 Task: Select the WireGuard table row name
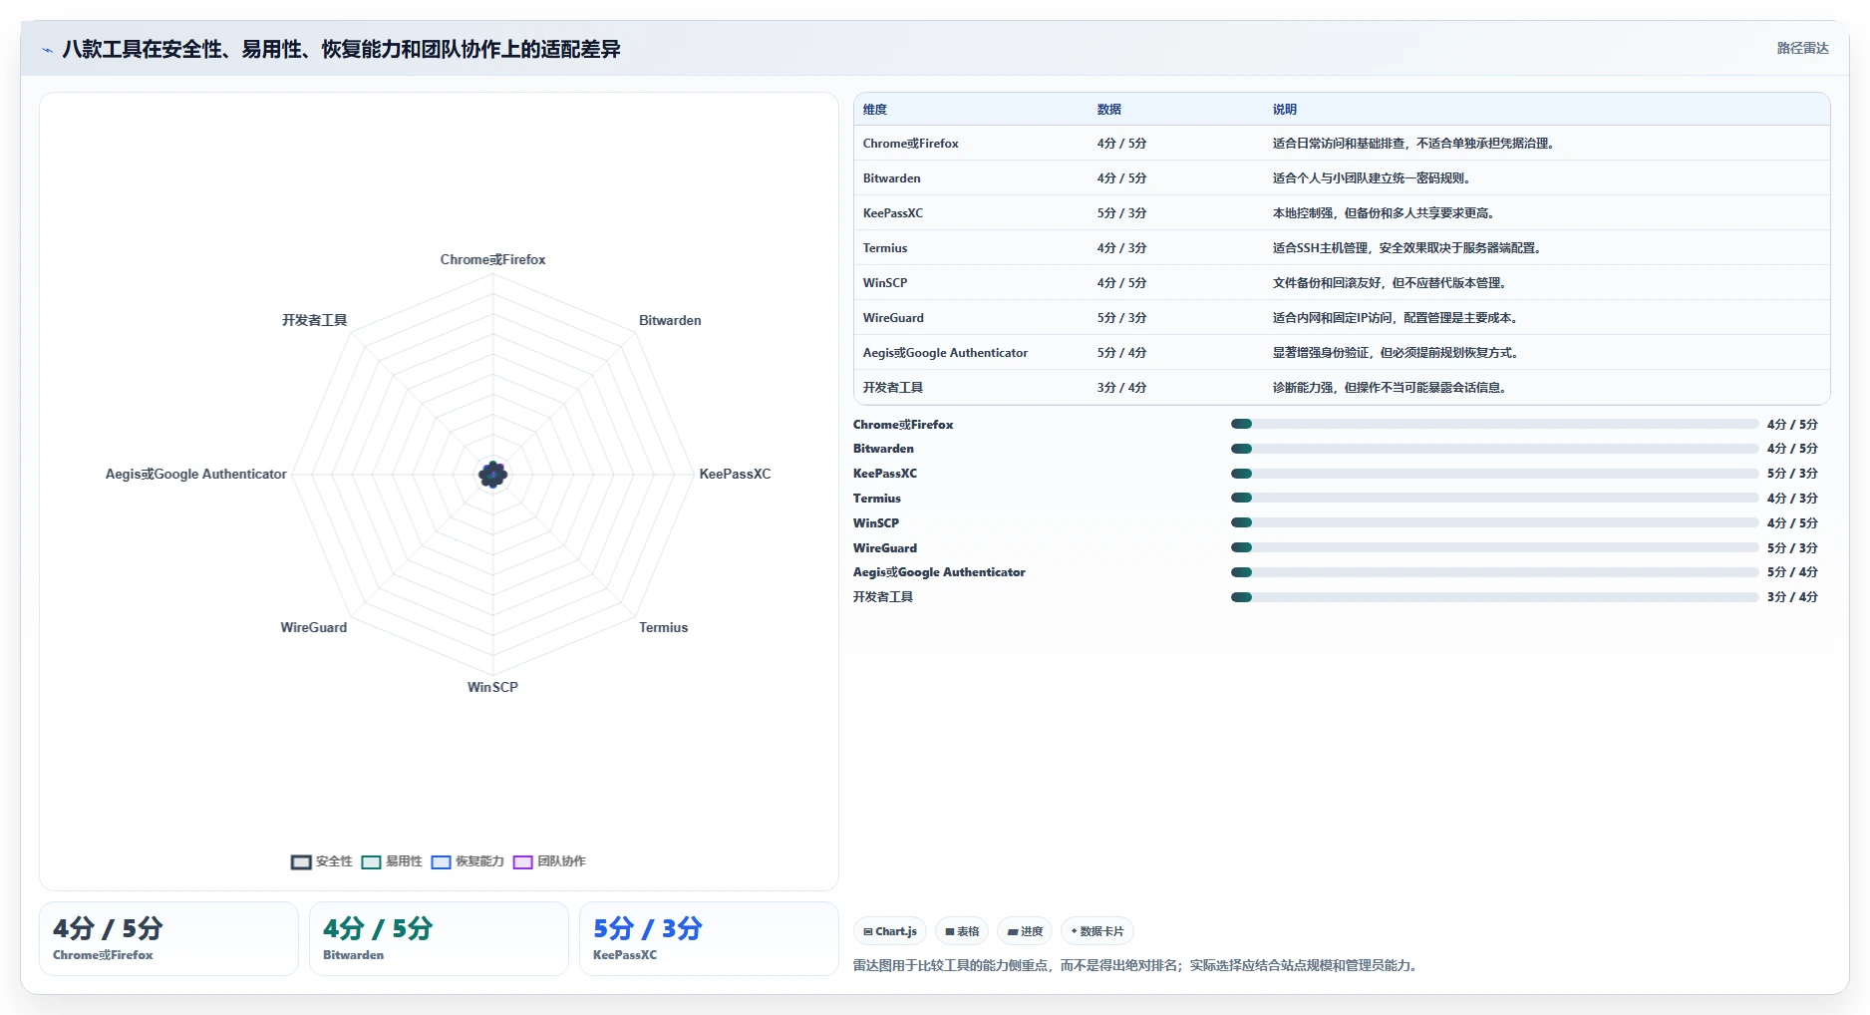click(893, 318)
